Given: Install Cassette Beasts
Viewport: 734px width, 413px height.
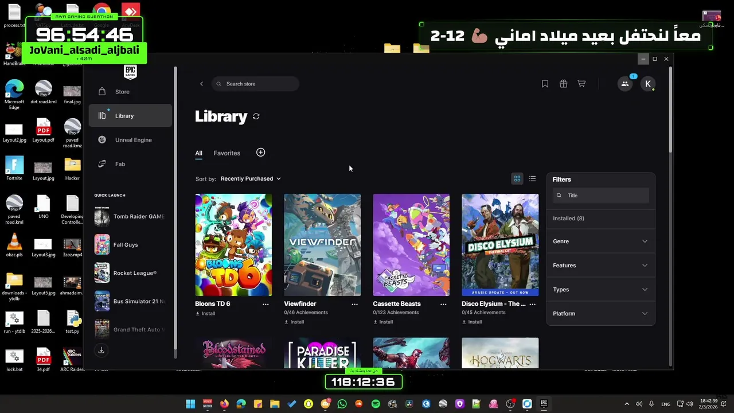Looking at the screenshot, I should (383, 322).
